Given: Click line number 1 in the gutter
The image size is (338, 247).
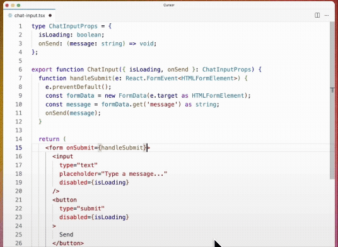Looking at the screenshot, I should point(20,26).
